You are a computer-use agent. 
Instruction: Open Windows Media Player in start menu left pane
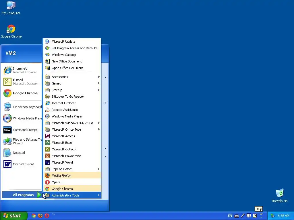pyautogui.click(x=22, y=118)
